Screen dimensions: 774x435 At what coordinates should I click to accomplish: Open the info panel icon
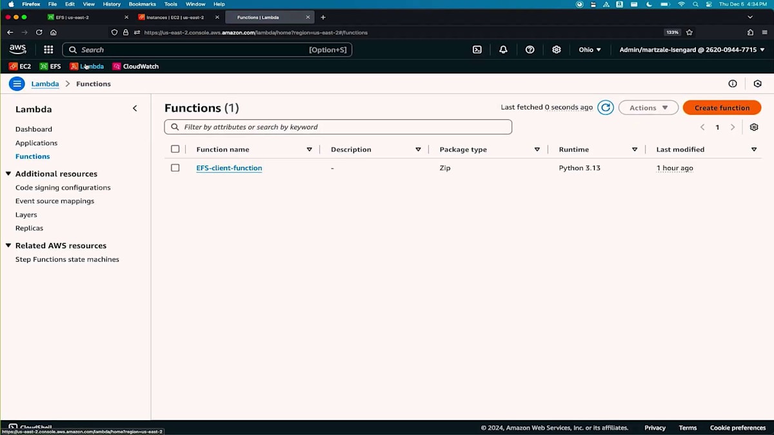tap(733, 84)
